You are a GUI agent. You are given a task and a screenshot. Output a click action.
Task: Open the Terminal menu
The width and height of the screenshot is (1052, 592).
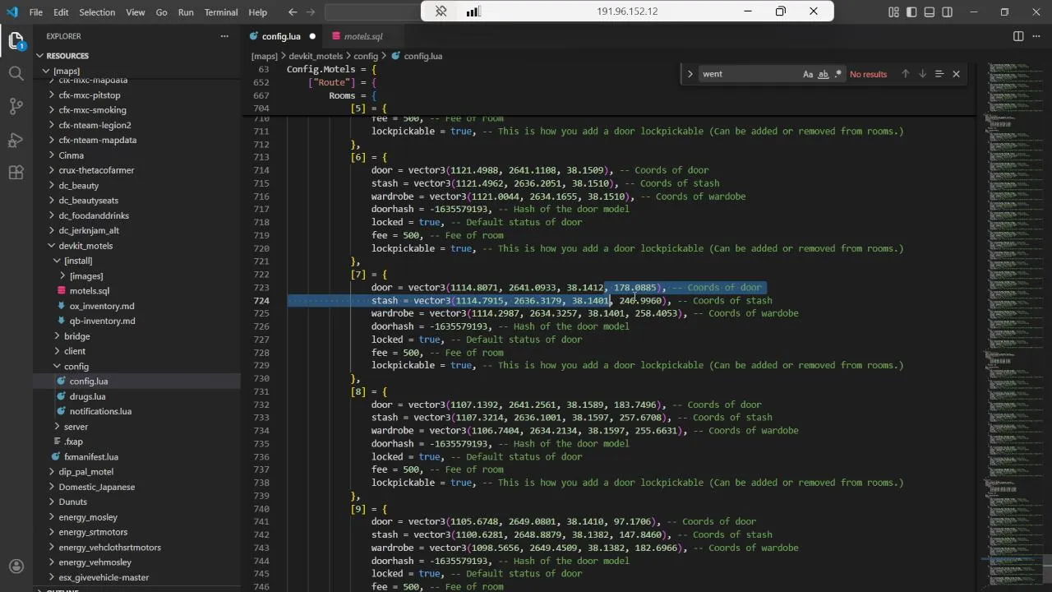click(x=220, y=12)
